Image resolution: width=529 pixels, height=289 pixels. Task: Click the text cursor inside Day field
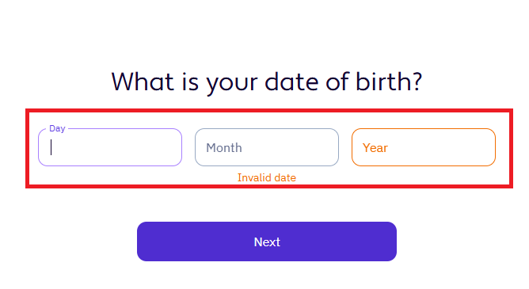pos(51,147)
